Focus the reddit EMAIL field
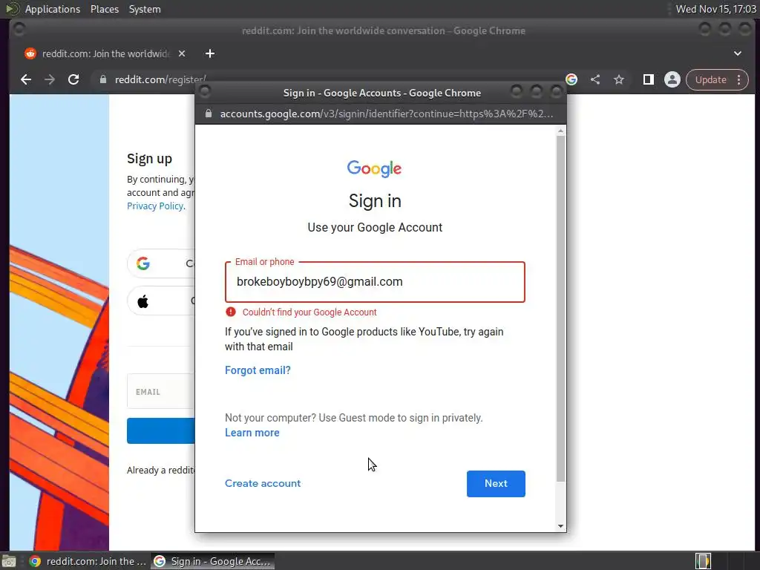The height and width of the screenshot is (570, 760). pos(161,391)
